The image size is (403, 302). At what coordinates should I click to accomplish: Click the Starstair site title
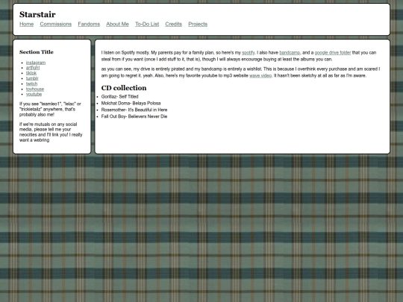37,14
